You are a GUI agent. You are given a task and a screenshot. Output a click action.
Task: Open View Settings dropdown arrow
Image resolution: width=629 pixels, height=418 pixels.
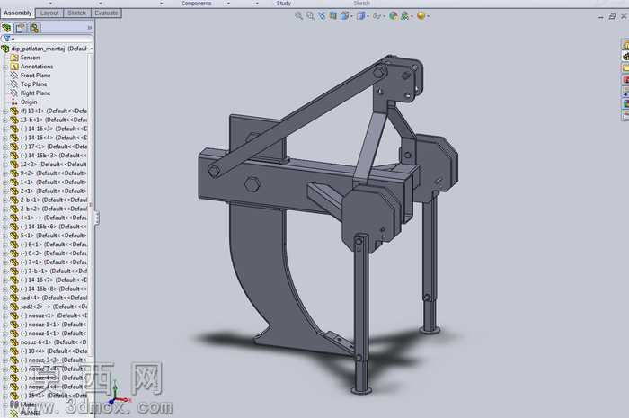tap(428, 16)
